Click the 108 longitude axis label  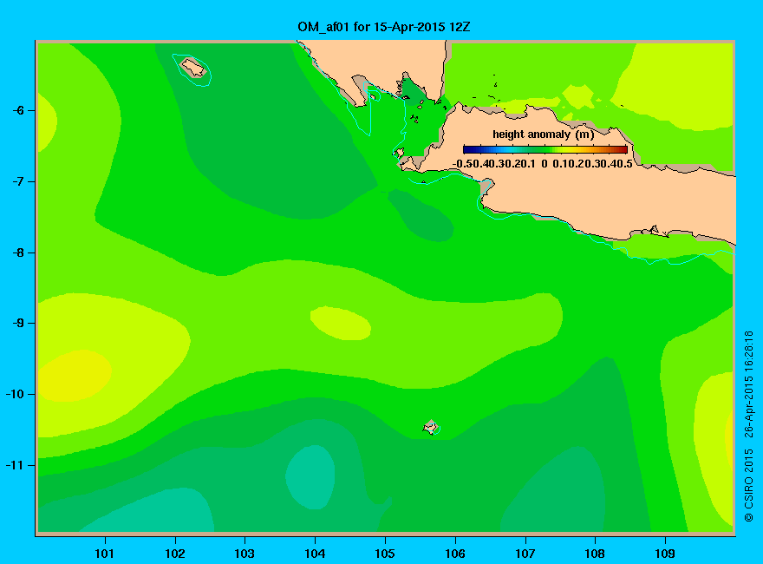595,554
